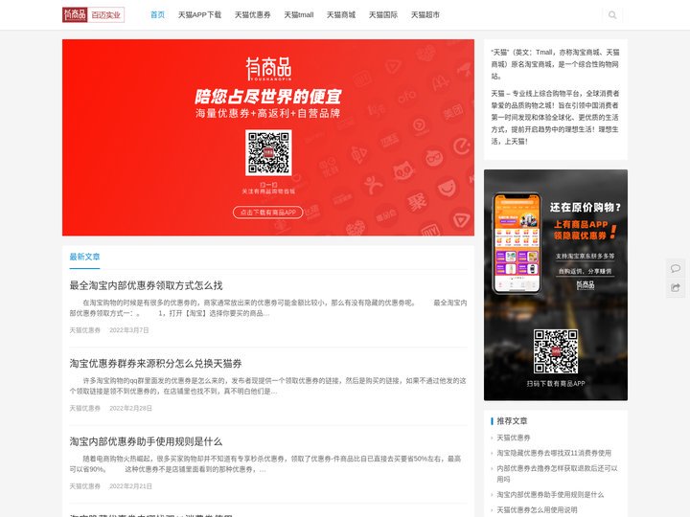The height and width of the screenshot is (517, 690).
Task: Click 扫码下载有商品APP caption in ad
Action: point(556,383)
